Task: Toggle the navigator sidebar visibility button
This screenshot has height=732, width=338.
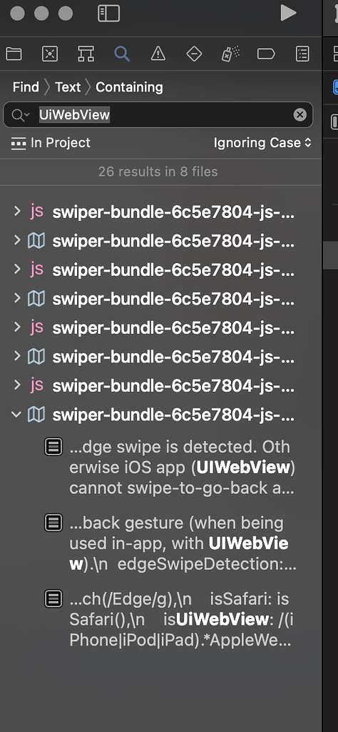Action: (x=108, y=13)
